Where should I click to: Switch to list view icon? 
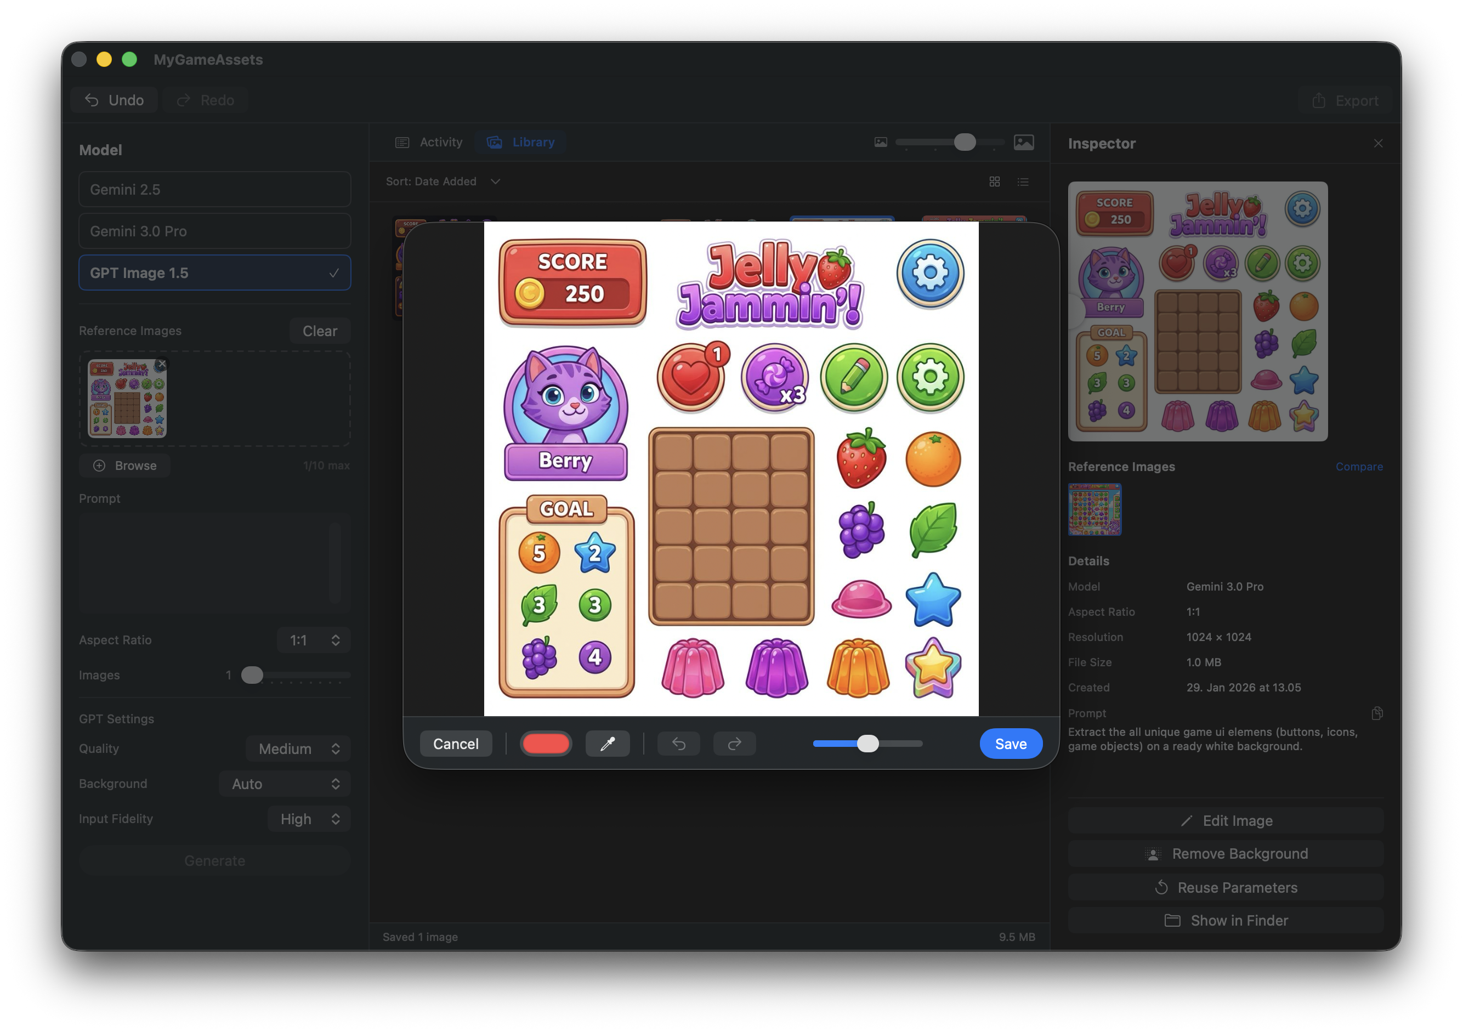pyautogui.click(x=1023, y=182)
